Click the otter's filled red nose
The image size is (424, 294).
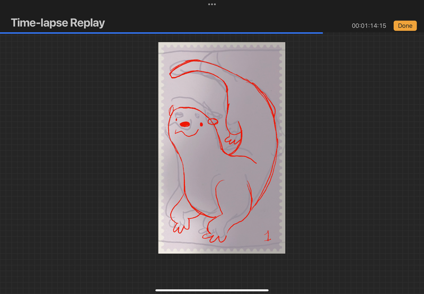[x=185, y=124]
